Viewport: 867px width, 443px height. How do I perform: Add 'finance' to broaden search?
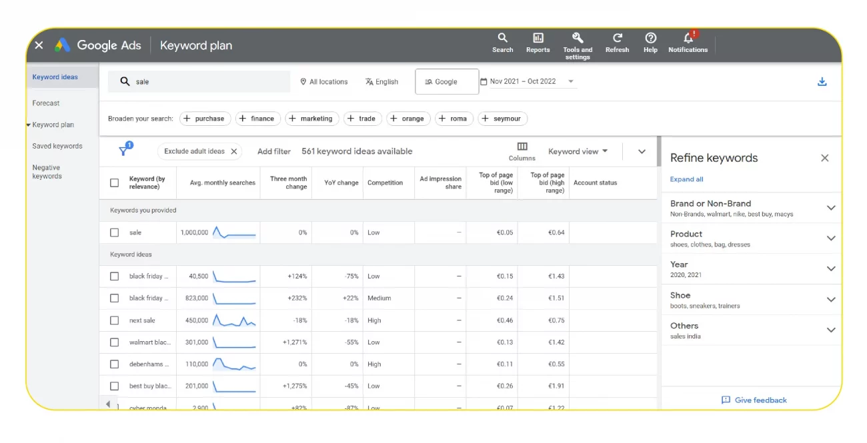(x=257, y=119)
